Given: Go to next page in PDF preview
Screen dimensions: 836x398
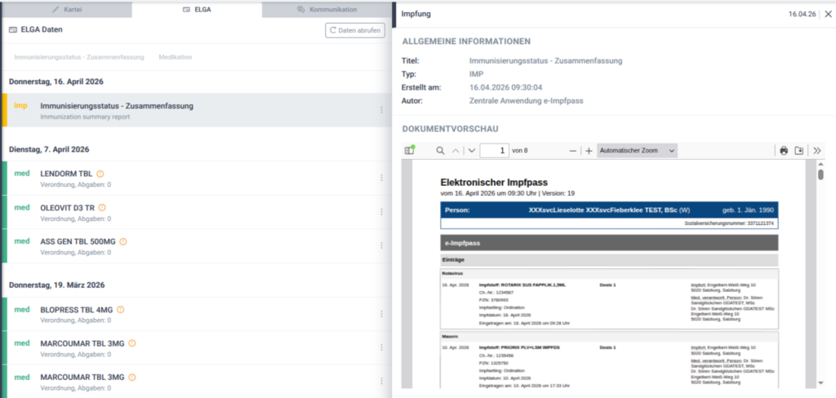Looking at the screenshot, I should [471, 151].
